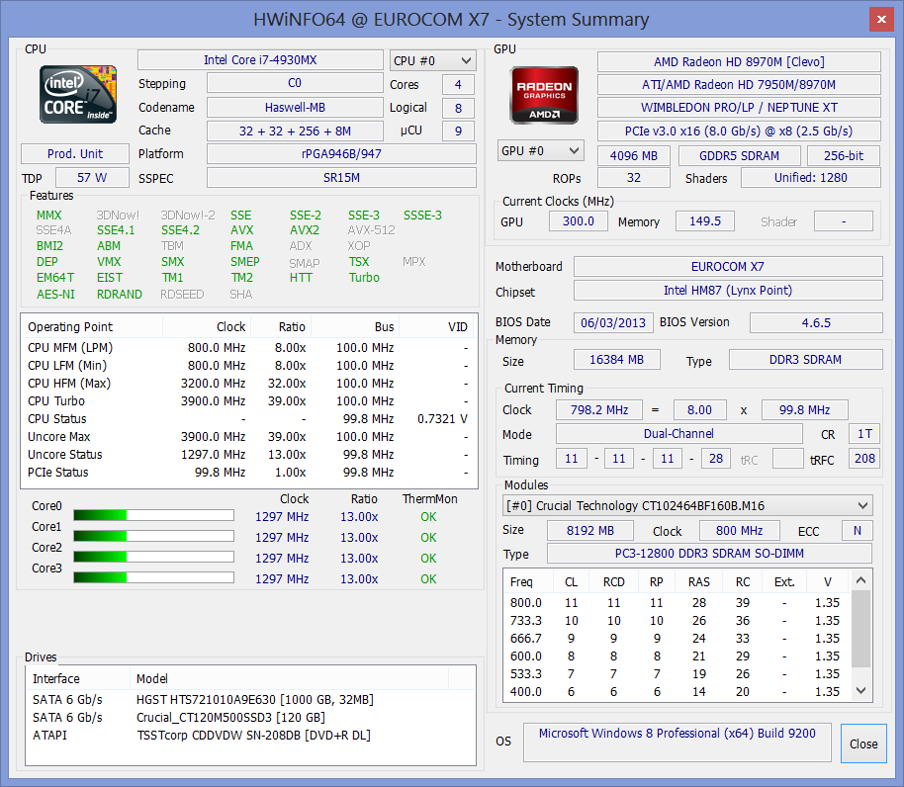
Task: Click the AMD Radeon HD 8970M [Clevo] field
Action: [x=739, y=61]
